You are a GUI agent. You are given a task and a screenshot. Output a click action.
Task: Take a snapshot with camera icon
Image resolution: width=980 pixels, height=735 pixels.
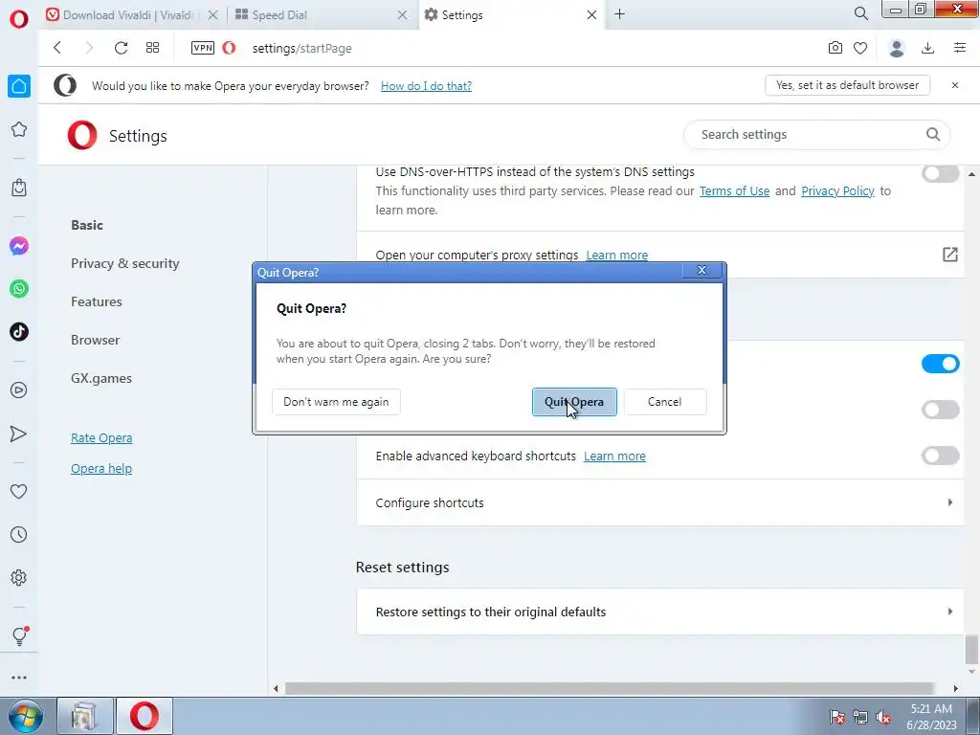point(835,48)
